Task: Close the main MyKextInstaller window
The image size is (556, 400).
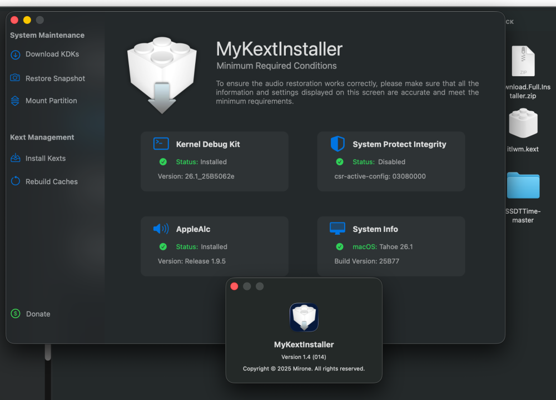Action: pos(14,20)
